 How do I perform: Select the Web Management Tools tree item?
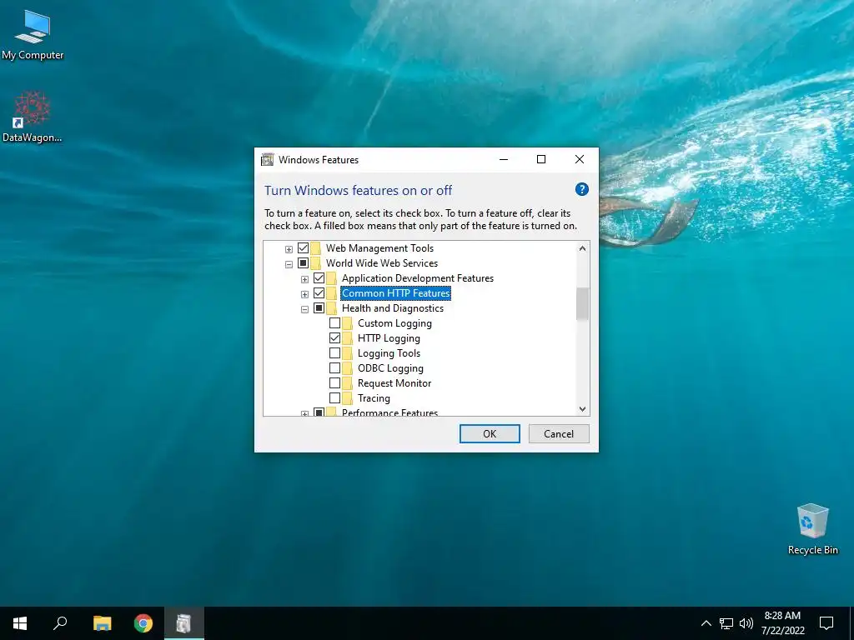click(x=379, y=248)
